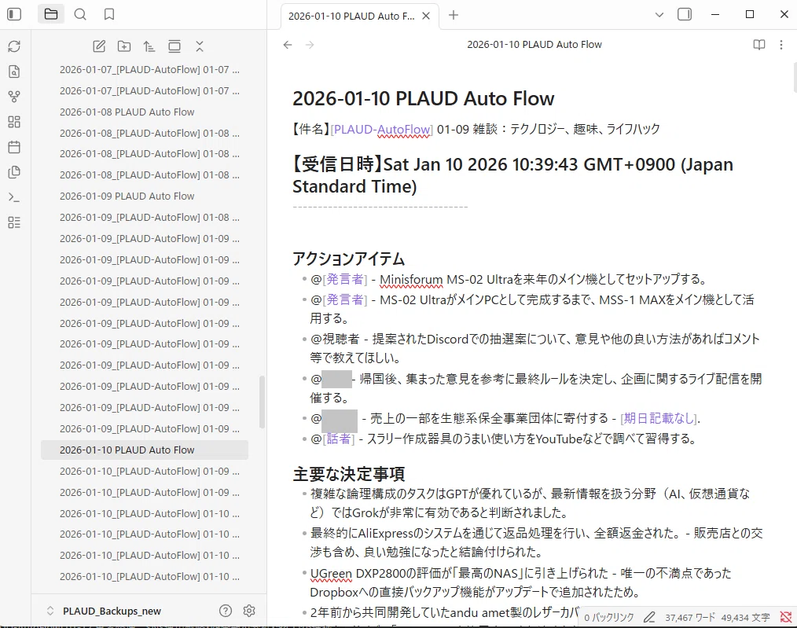The height and width of the screenshot is (628, 797).
Task: Maximize the Obsidian window
Action: [x=750, y=14]
